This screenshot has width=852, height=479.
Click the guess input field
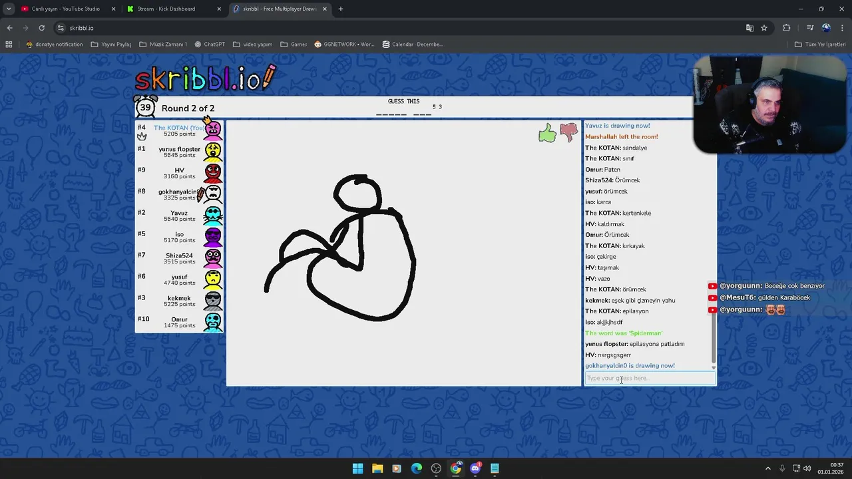click(x=650, y=378)
